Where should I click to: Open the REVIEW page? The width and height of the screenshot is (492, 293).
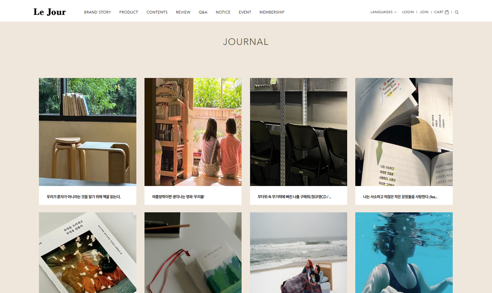[x=183, y=12]
